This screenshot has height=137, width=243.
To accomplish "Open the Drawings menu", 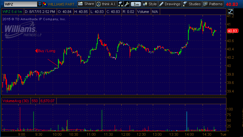I will point(170,4).
